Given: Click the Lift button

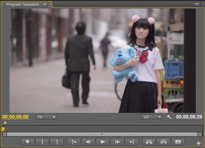Looking at the screenshot, I should [x=149, y=142].
